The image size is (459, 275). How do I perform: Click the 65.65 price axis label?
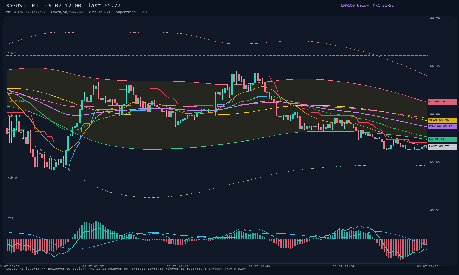point(435,162)
